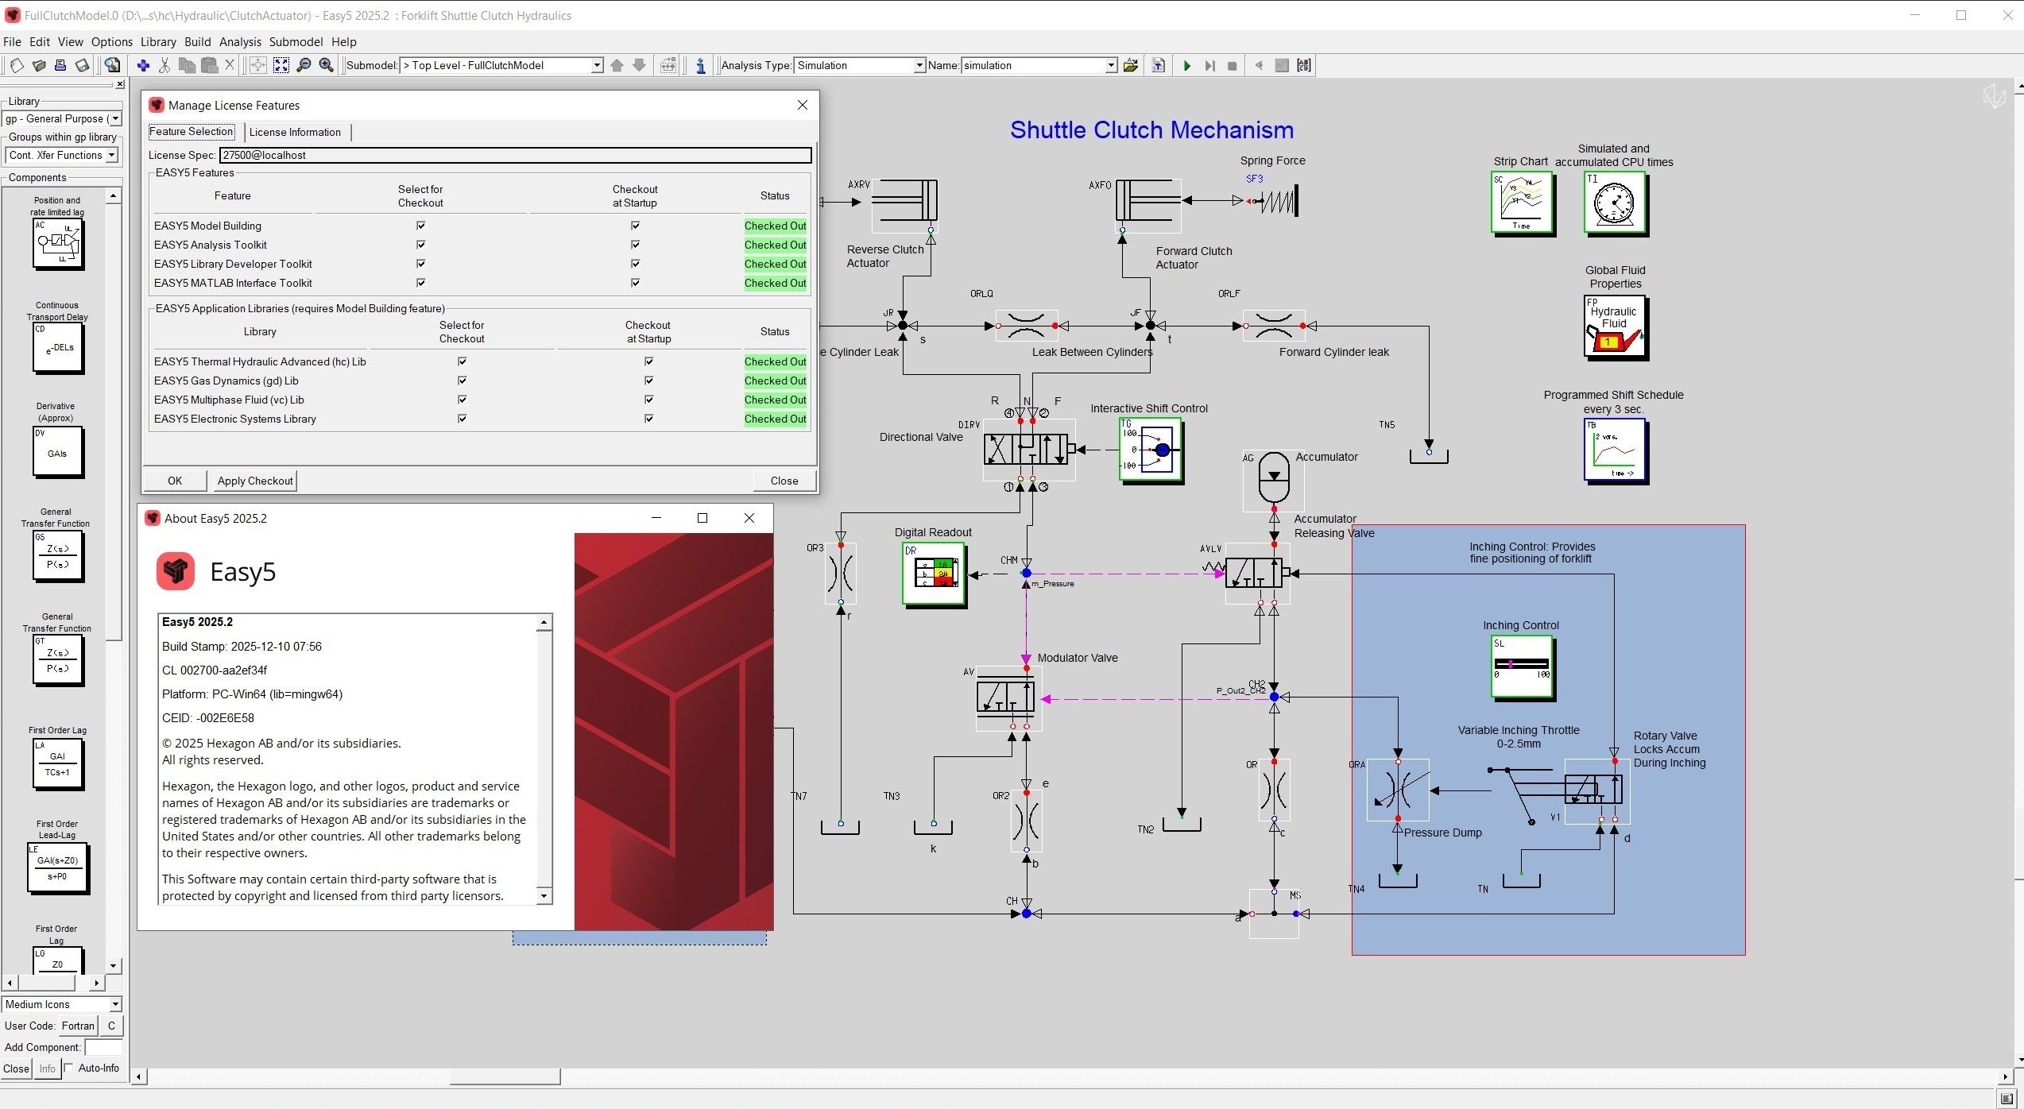Select the Derivative (Approx) library component
The image size is (2024, 1109).
(57, 451)
